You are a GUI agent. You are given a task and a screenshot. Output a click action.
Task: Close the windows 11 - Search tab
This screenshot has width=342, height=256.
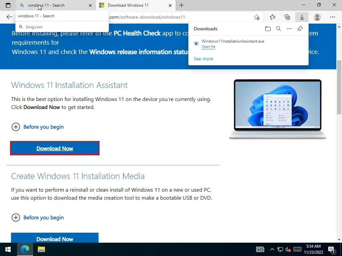coord(90,5)
